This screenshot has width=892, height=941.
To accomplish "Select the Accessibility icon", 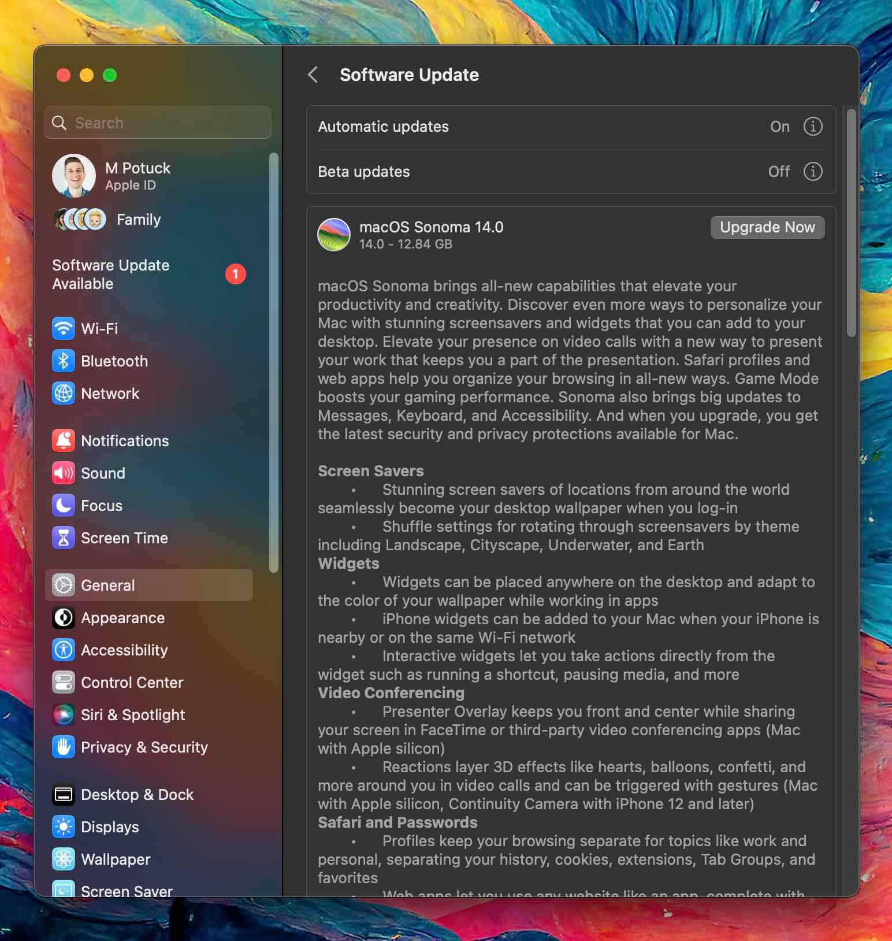I will pos(64,650).
